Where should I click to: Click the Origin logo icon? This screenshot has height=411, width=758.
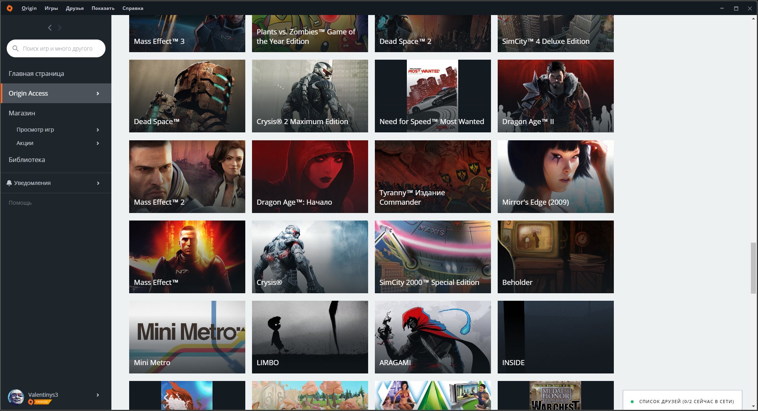[9, 8]
